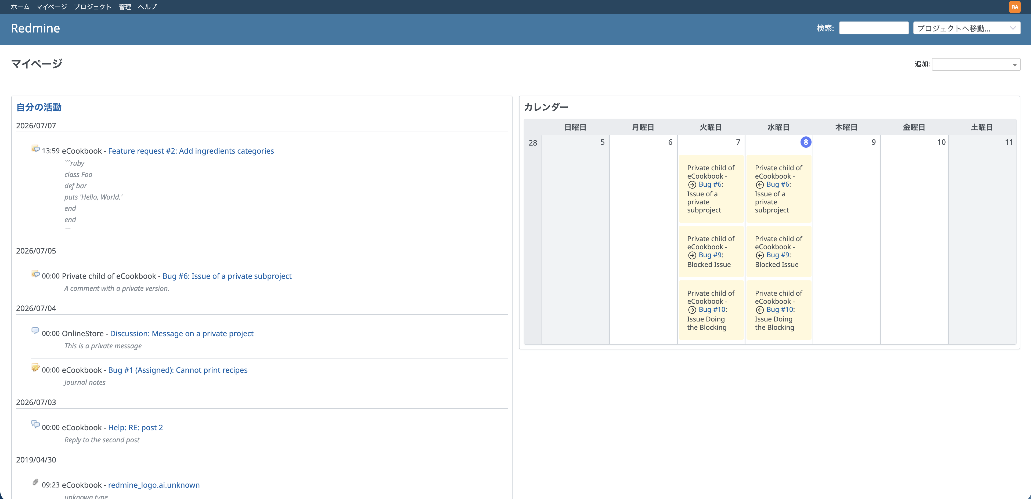Open Bug #6 link on calendar day 8

(x=778, y=185)
